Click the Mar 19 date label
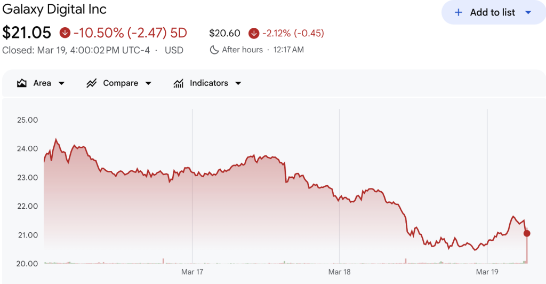The image size is (546, 284). pos(487,272)
